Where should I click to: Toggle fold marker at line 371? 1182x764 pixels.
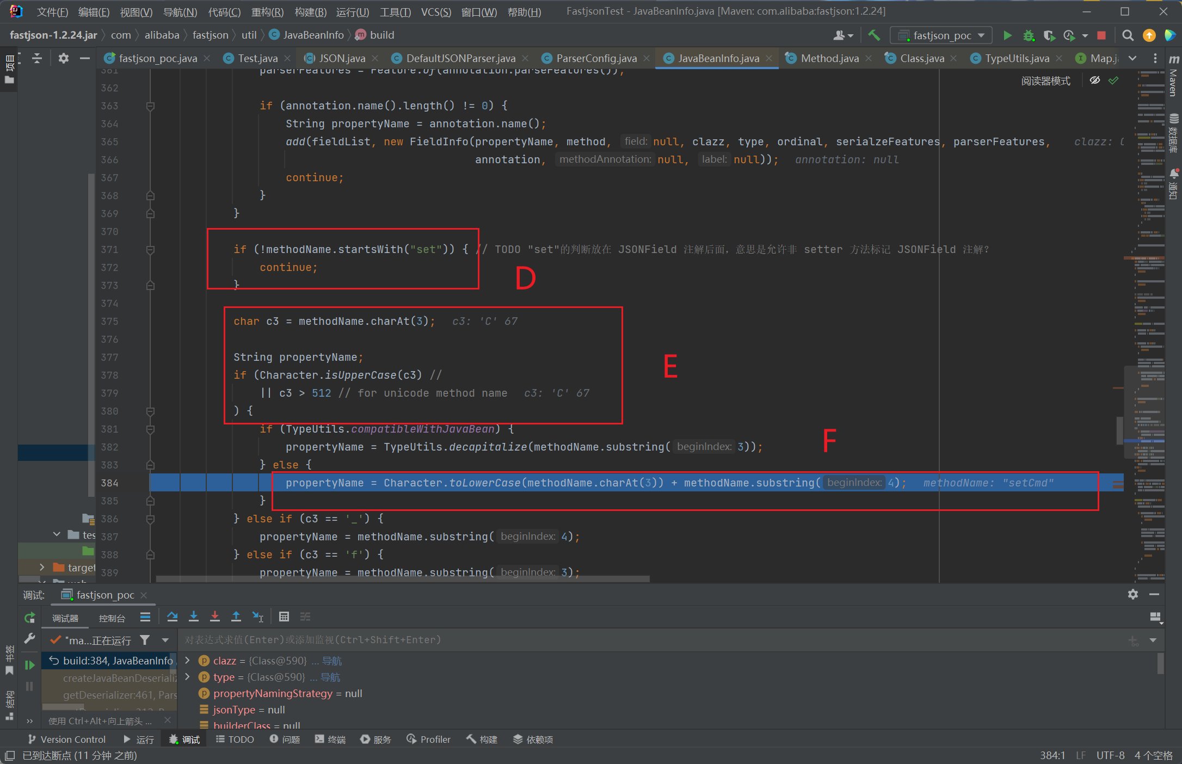[151, 249]
